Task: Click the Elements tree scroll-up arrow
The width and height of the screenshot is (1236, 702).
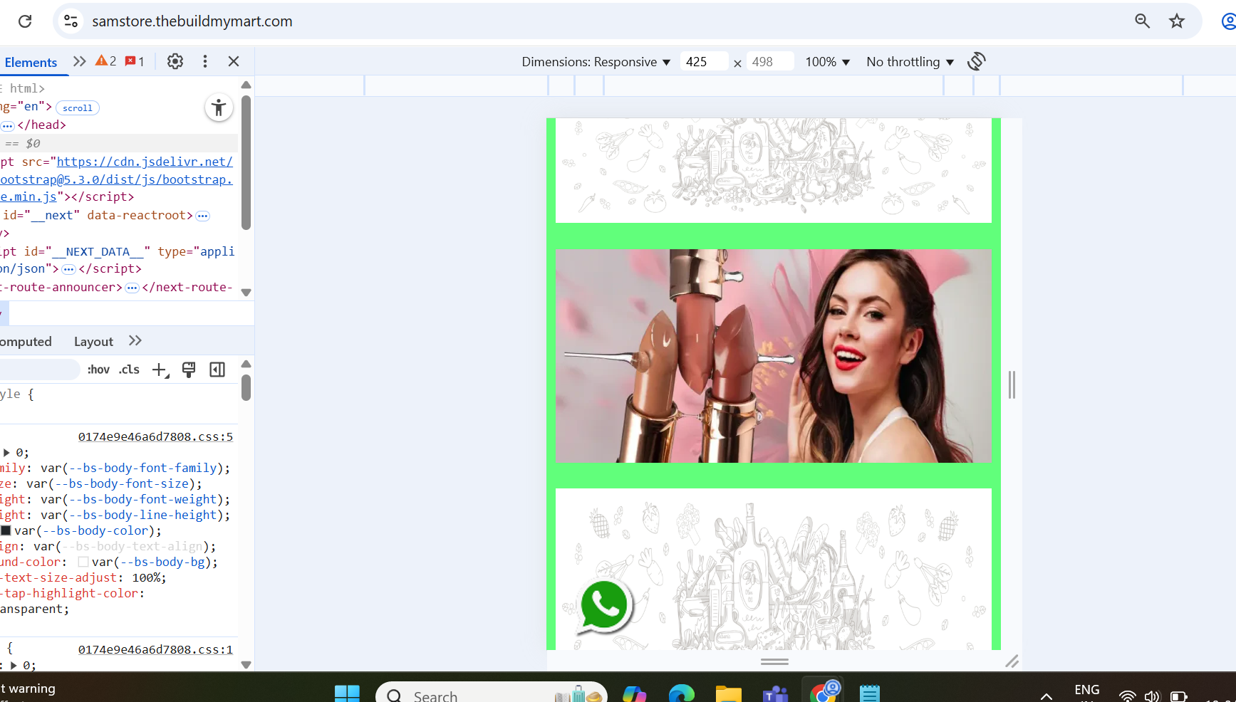Action: (x=246, y=85)
